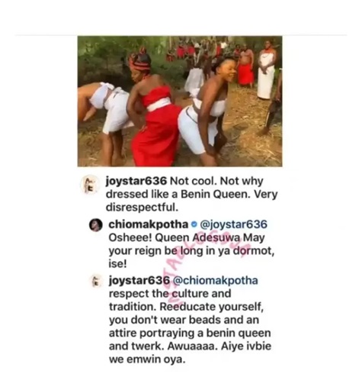Follow the @chiomakpotha mention in joystar636's reply
This screenshot has height=377, width=362.
pos(216,281)
